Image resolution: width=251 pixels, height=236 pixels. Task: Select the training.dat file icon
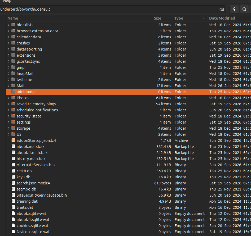point(13,201)
